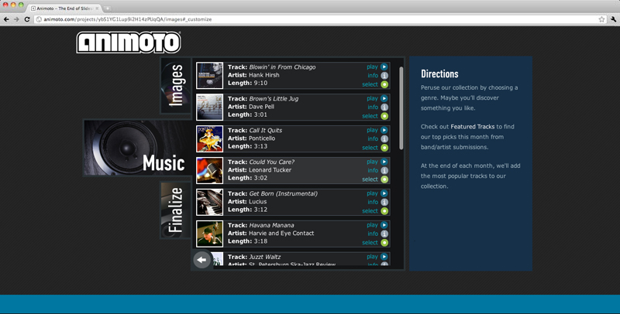Play the track Havana Manana
620x314 pixels.
(377, 225)
